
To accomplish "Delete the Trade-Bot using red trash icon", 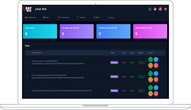I will (156, 93).
